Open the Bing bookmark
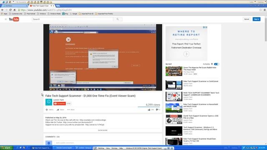The width and height of the screenshot is (267, 150). [x=65, y=14]
